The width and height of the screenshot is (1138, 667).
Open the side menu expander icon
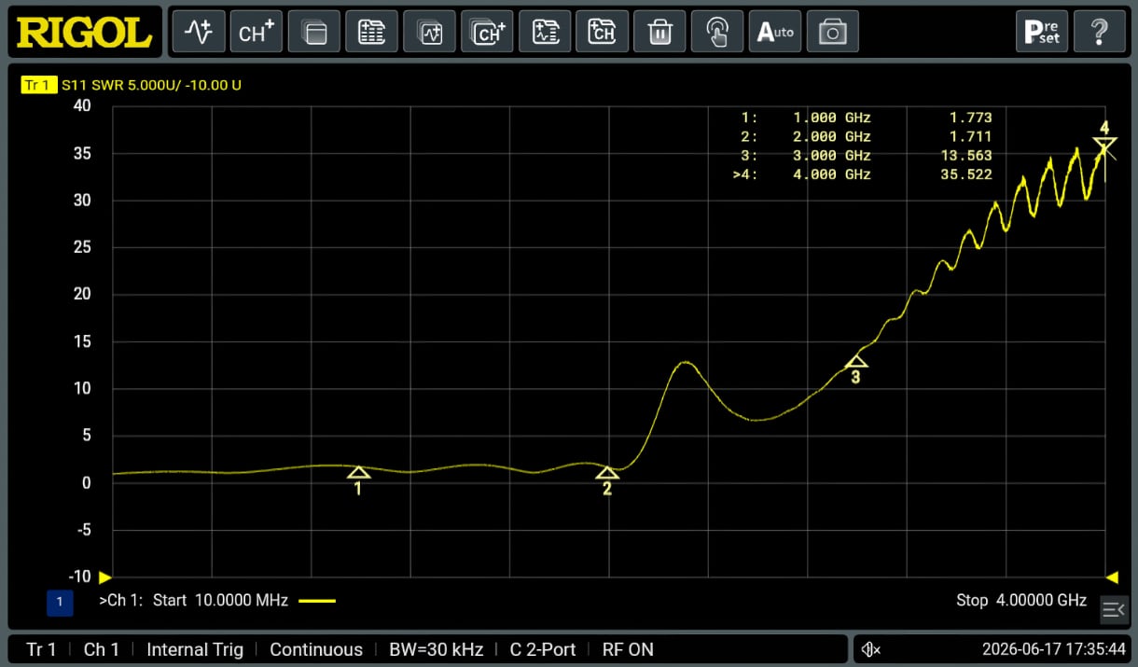coord(1114,610)
